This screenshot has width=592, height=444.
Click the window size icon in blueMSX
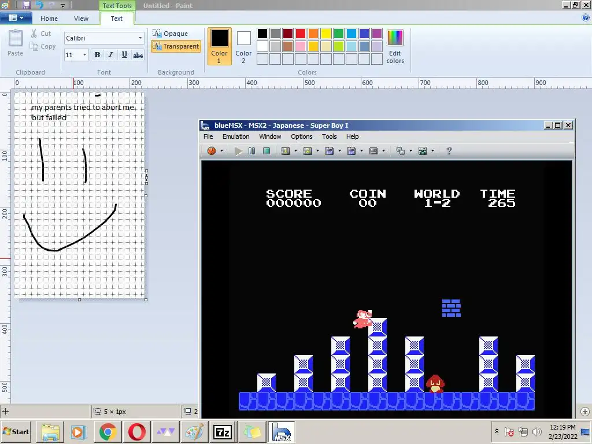pyautogui.click(x=401, y=151)
